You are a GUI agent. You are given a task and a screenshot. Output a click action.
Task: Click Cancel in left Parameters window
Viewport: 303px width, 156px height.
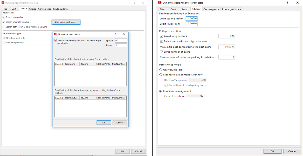point(138,151)
